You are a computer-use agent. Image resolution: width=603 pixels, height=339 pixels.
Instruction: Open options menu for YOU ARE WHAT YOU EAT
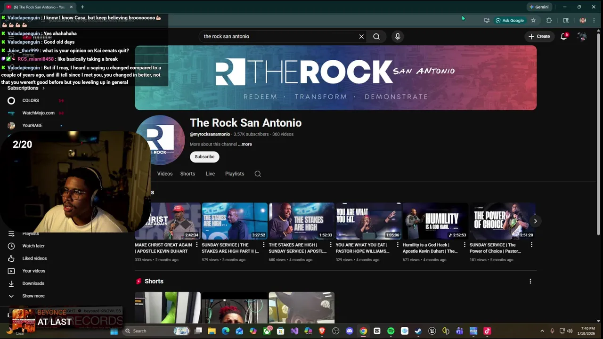click(398, 245)
